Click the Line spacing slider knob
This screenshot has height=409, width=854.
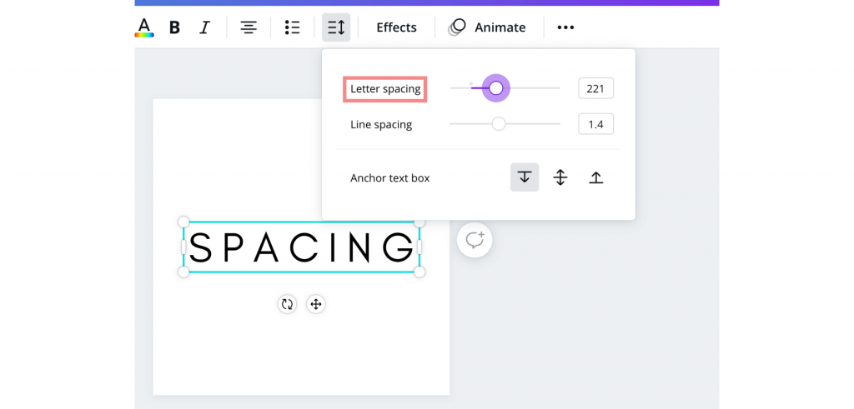click(x=499, y=124)
